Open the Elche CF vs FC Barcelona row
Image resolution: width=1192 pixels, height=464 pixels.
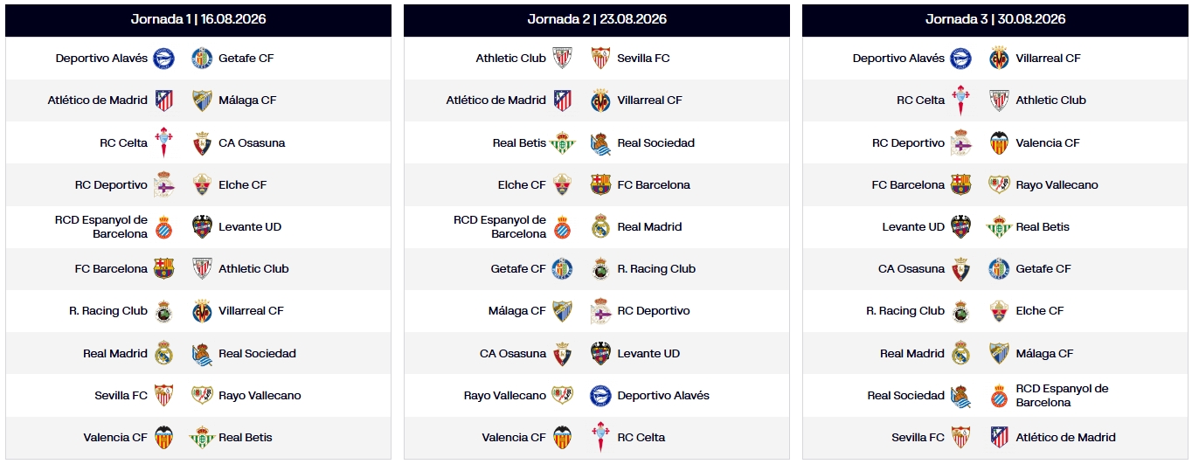point(597,185)
